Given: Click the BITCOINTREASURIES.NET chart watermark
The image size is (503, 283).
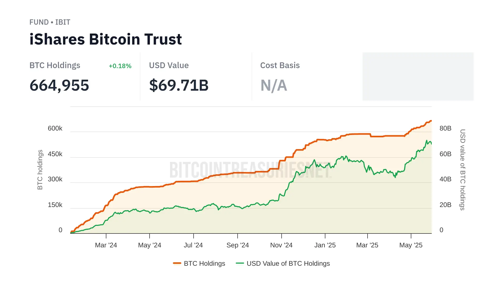Looking at the screenshot, I should tap(250, 170).
